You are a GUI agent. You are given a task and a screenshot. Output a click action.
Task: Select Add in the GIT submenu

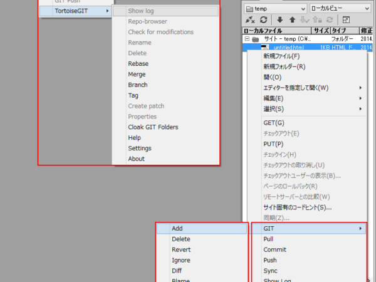[x=202, y=229]
